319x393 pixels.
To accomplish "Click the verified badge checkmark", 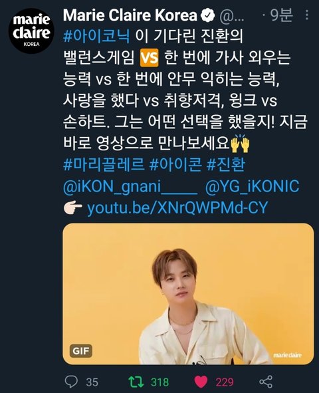I will point(207,15).
